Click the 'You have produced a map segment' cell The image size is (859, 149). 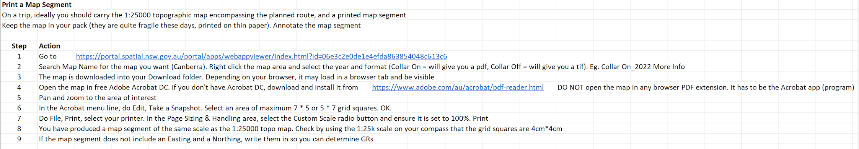point(300,128)
